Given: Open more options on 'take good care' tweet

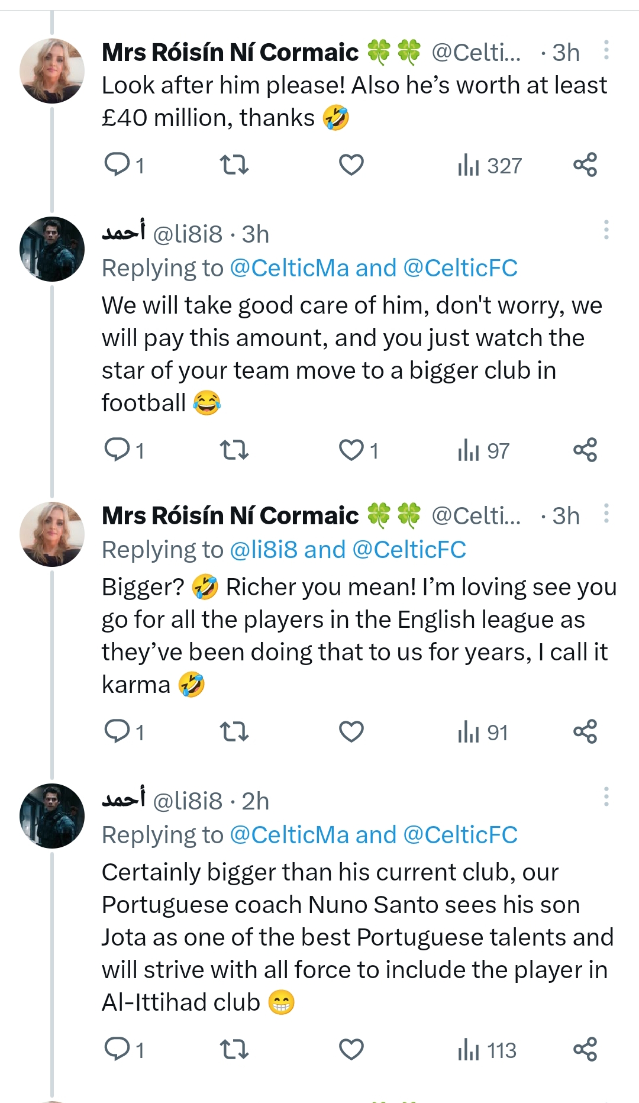Looking at the screenshot, I should click(606, 230).
